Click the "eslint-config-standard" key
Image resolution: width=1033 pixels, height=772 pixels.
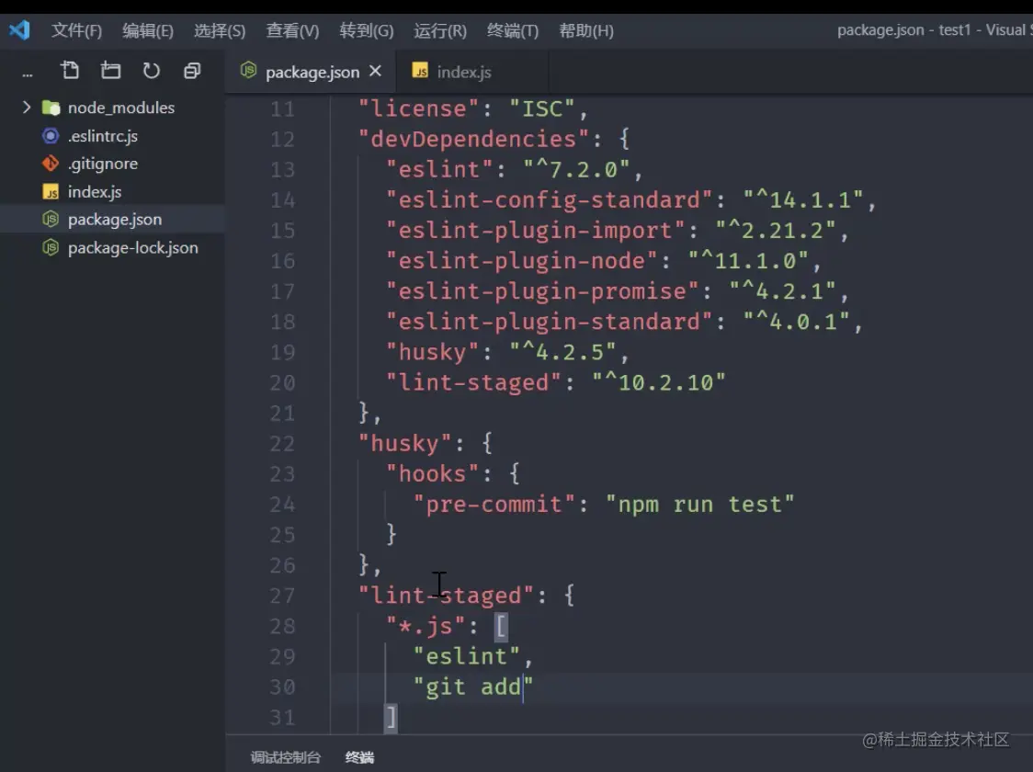(x=549, y=199)
